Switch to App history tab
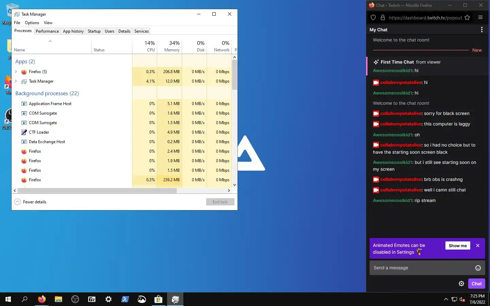 pos(73,31)
